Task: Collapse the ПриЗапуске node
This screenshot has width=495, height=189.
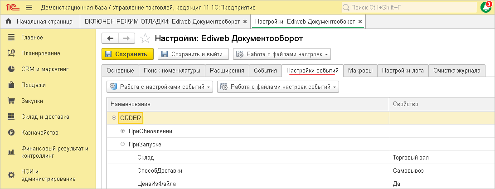Action: [122, 144]
